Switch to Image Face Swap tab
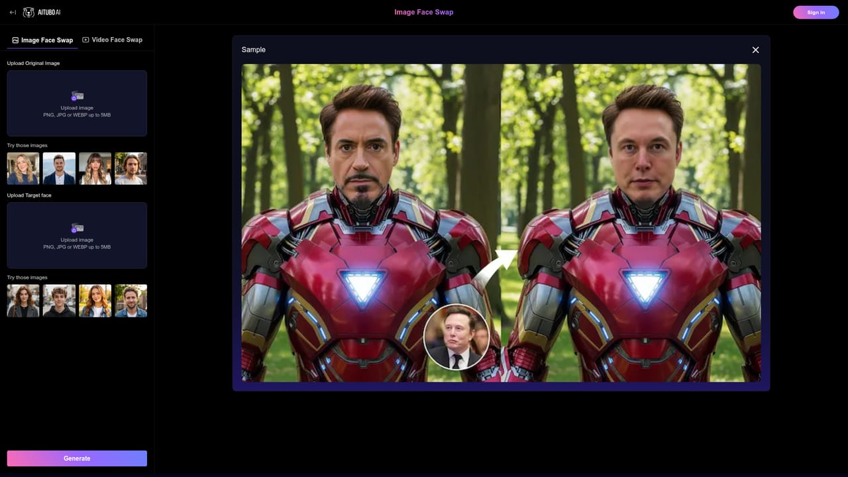Screen dimensions: 848x477 (x=42, y=40)
